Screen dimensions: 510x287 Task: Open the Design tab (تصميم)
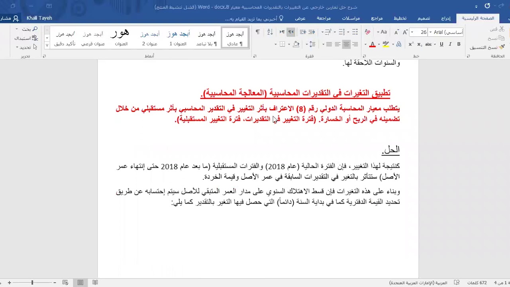pos(424,18)
